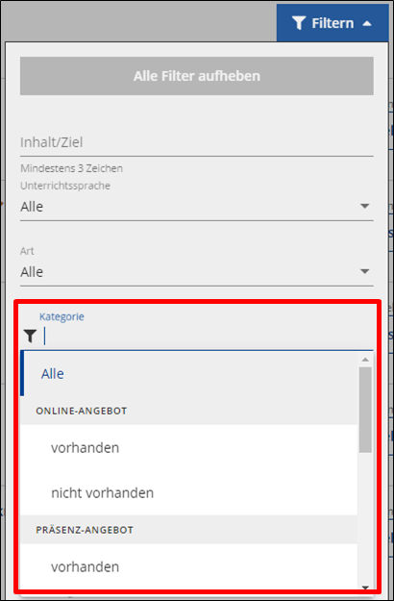Click the funnel icon in the Filtern button
This screenshot has height=601, width=394.
coord(299,23)
